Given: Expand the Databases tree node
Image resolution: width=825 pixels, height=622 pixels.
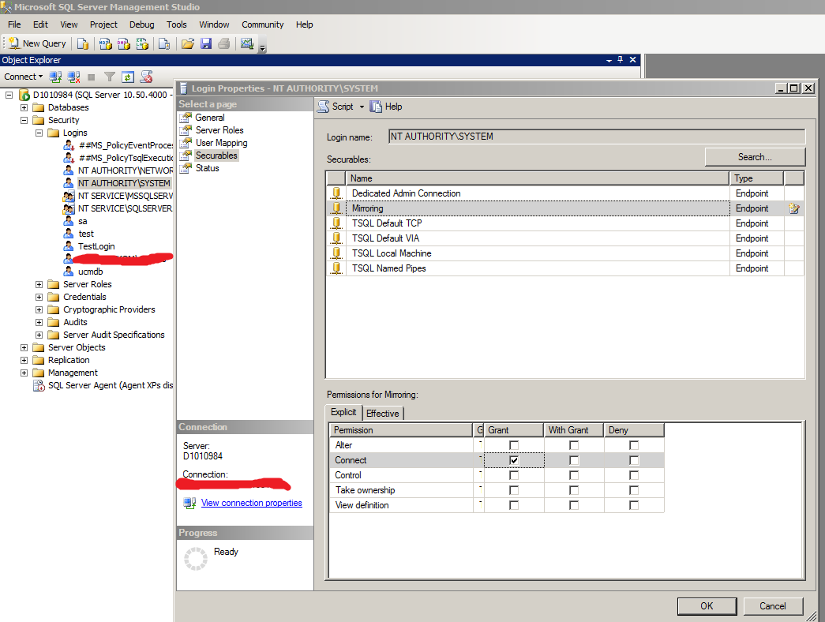Looking at the screenshot, I should coord(24,107).
